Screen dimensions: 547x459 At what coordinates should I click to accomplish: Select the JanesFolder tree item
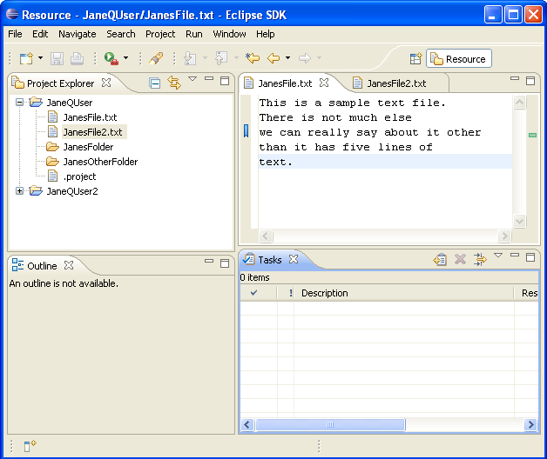pos(88,147)
